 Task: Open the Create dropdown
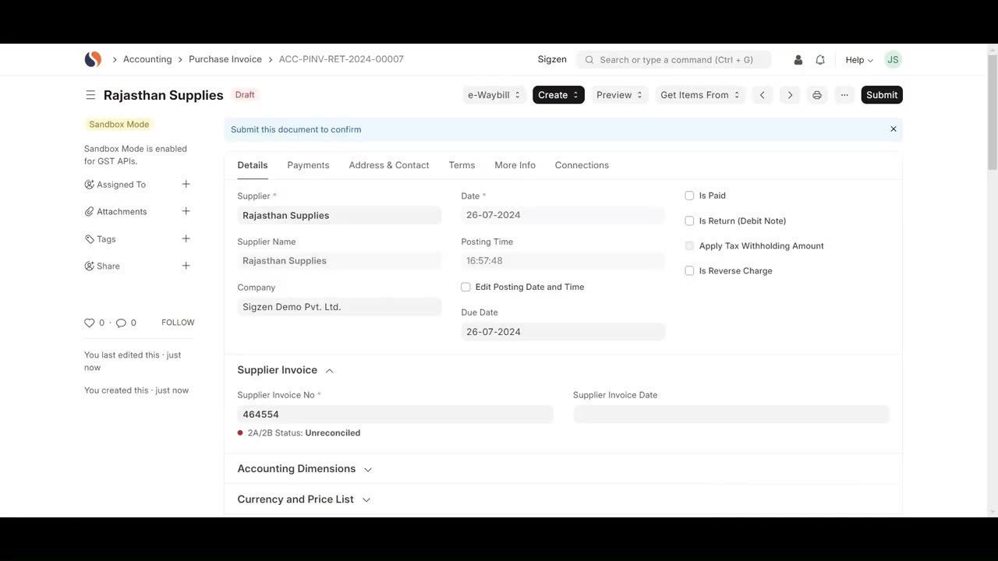[558, 95]
